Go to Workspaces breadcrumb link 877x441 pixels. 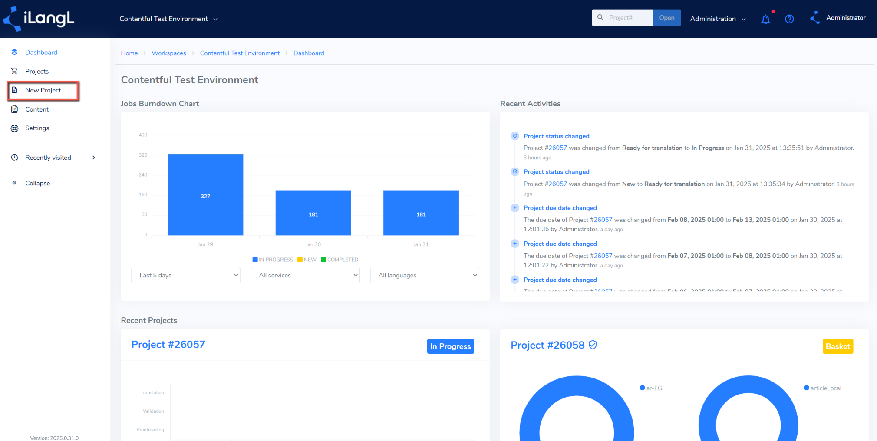[169, 53]
